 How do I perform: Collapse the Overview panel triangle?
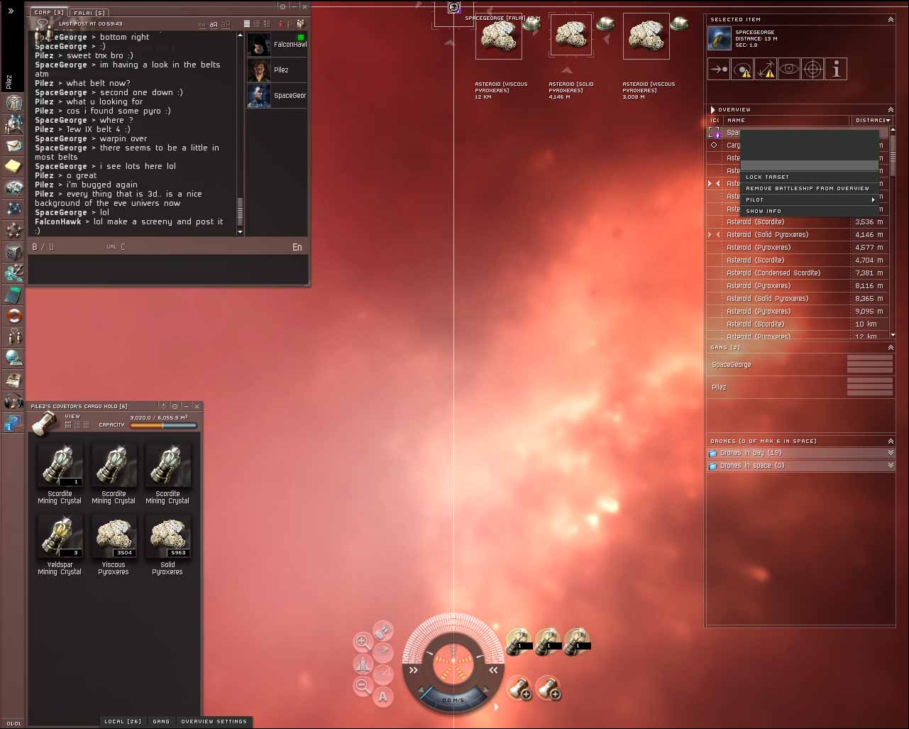click(x=713, y=110)
